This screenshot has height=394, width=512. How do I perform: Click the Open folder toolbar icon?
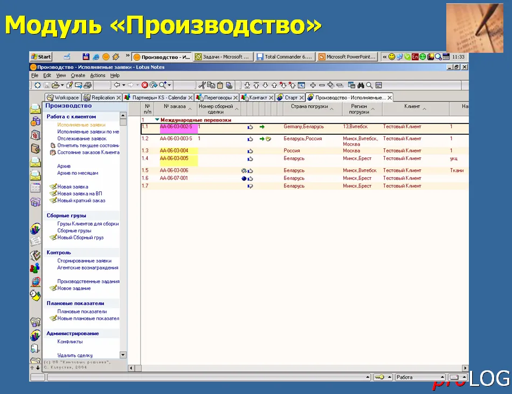pyautogui.click(x=56, y=84)
